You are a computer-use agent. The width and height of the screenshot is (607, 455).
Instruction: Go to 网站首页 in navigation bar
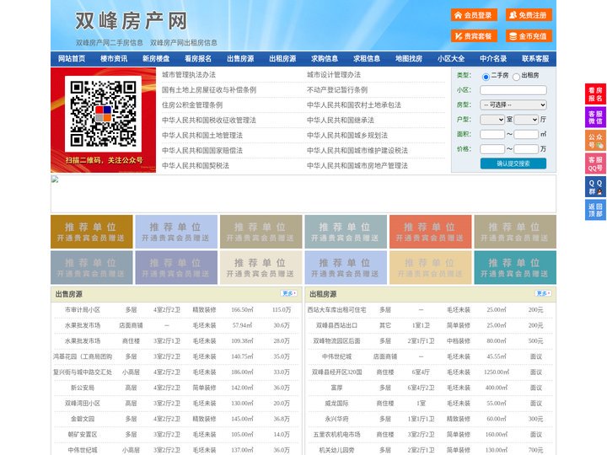coord(72,59)
